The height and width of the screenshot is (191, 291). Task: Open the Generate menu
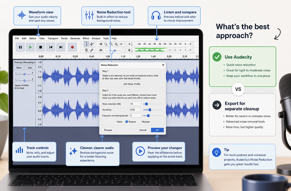pos(75,38)
